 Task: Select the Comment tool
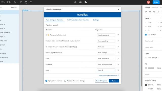click(31, 2)
